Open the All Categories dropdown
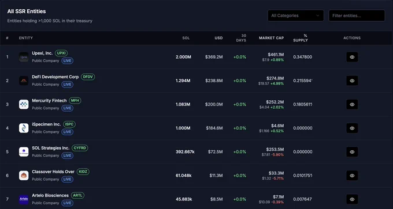The width and height of the screenshot is (393, 209). (x=295, y=16)
